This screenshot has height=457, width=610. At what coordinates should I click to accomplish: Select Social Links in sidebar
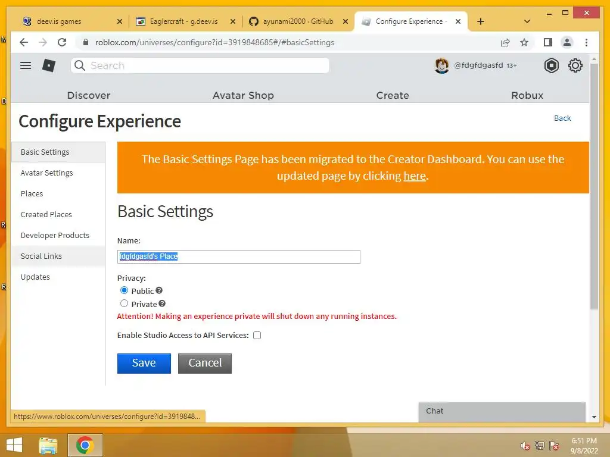(x=58, y=256)
